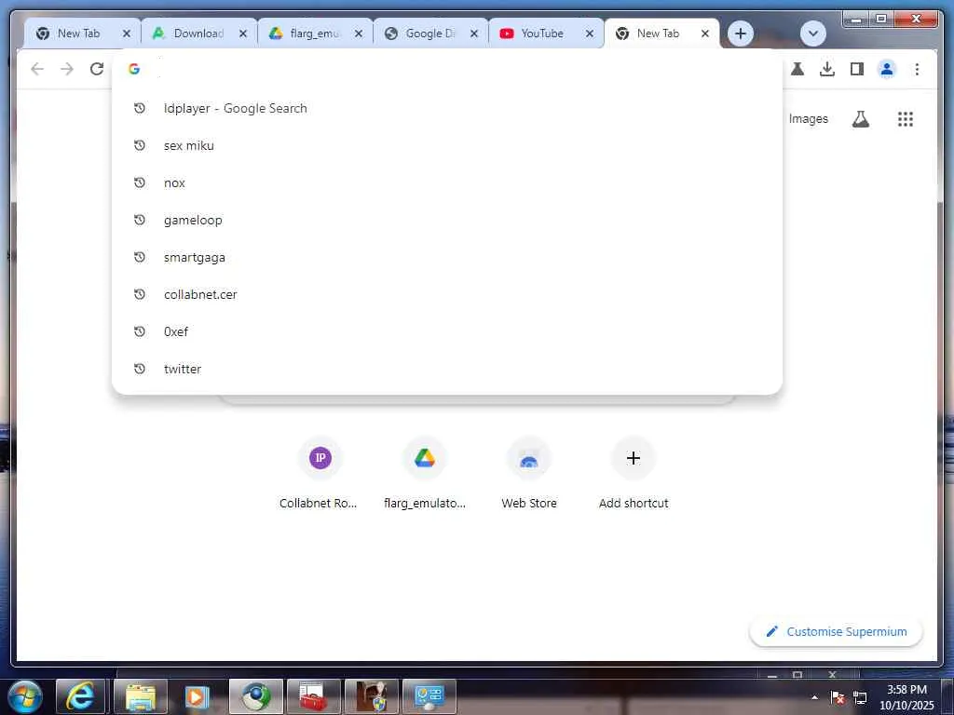
Task: Open Windows Explorer folder in taskbar
Action: pyautogui.click(x=141, y=696)
